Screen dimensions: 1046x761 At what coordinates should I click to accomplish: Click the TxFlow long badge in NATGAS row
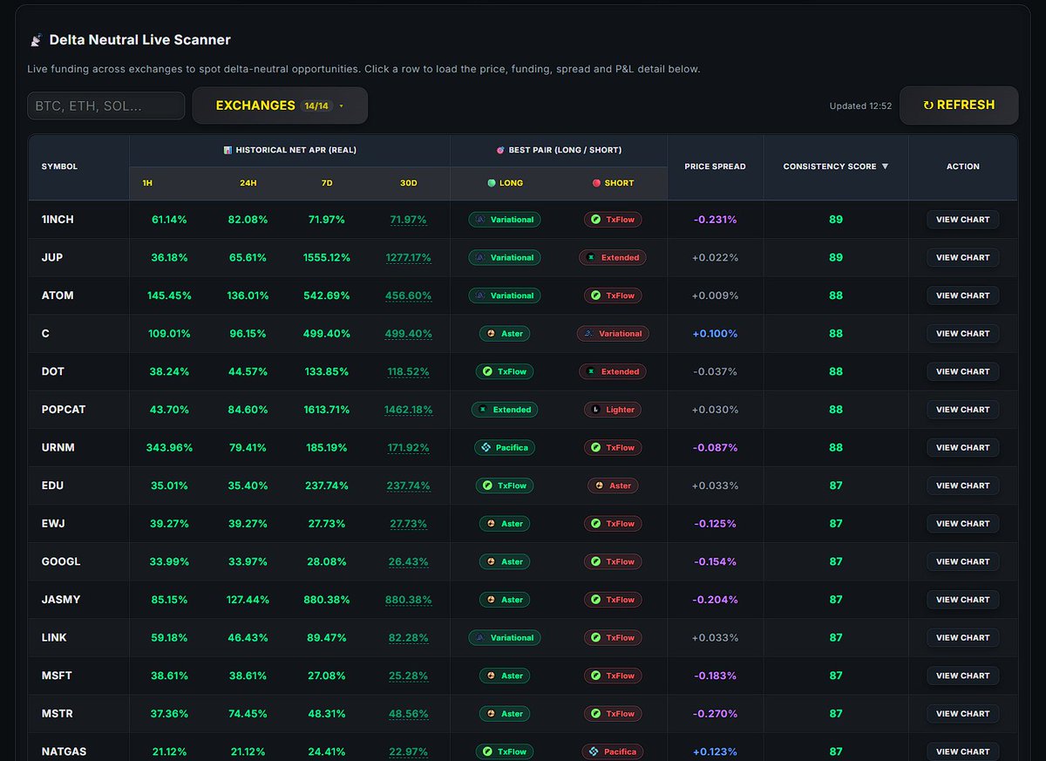505,751
